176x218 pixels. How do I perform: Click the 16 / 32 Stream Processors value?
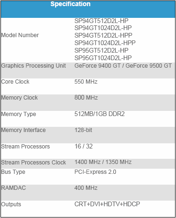(84, 147)
